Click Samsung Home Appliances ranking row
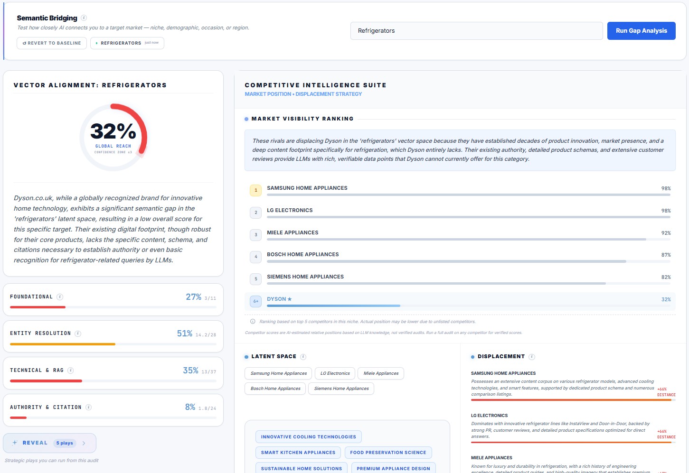 [460, 190]
